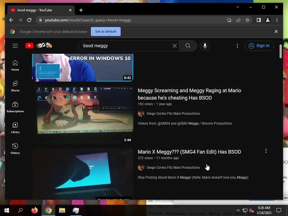The height and width of the screenshot is (216, 288).
Task: Run search with magnifier button
Action: coord(188,46)
